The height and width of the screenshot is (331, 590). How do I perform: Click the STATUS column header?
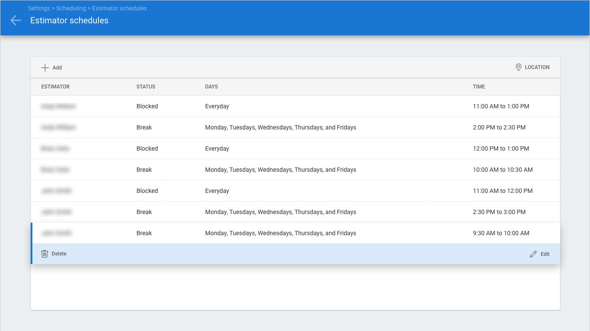(146, 87)
